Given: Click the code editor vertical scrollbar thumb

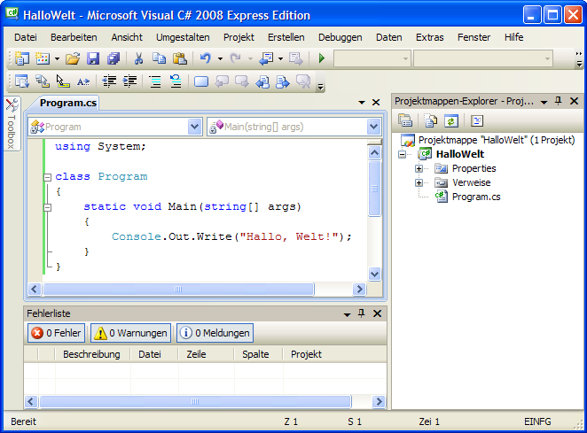Looking at the screenshot, I should [x=374, y=189].
